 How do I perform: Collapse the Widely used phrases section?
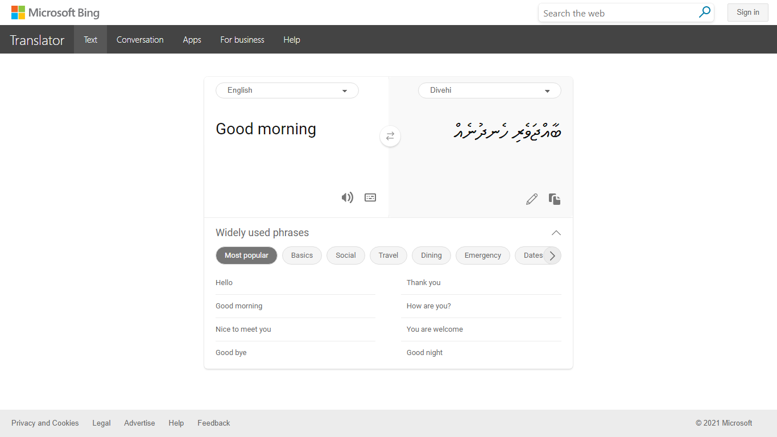(556, 233)
